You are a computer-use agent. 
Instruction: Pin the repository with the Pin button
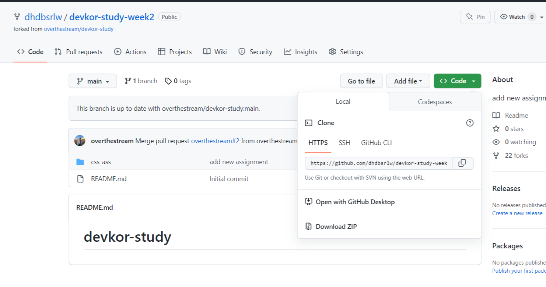tap(475, 17)
